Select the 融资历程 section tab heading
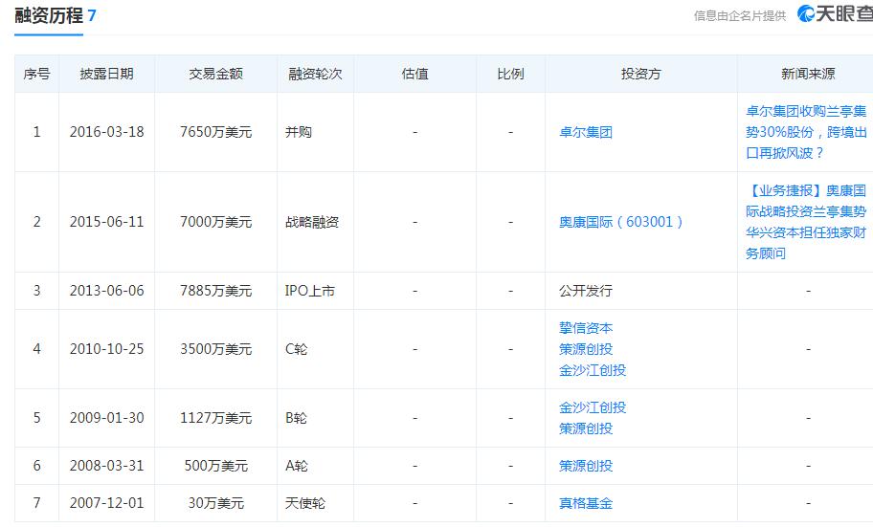This screenshot has height=527, width=873. (x=49, y=15)
